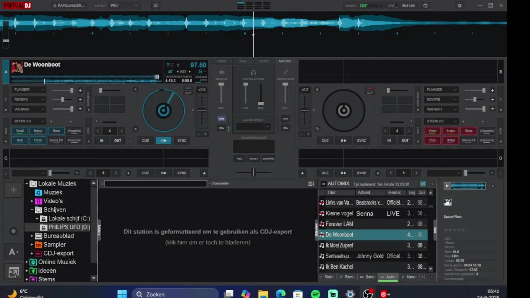Toggle the Kick stem on deck B
Viewport: 530px width, 298px height.
pyautogui.click(x=432, y=140)
